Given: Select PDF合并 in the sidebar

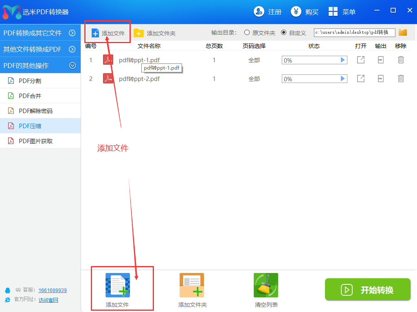Looking at the screenshot, I should click(30, 96).
